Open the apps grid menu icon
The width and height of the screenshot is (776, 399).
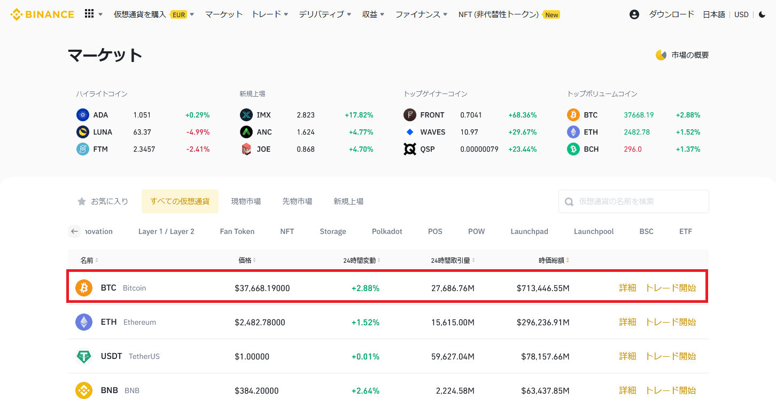coord(89,14)
